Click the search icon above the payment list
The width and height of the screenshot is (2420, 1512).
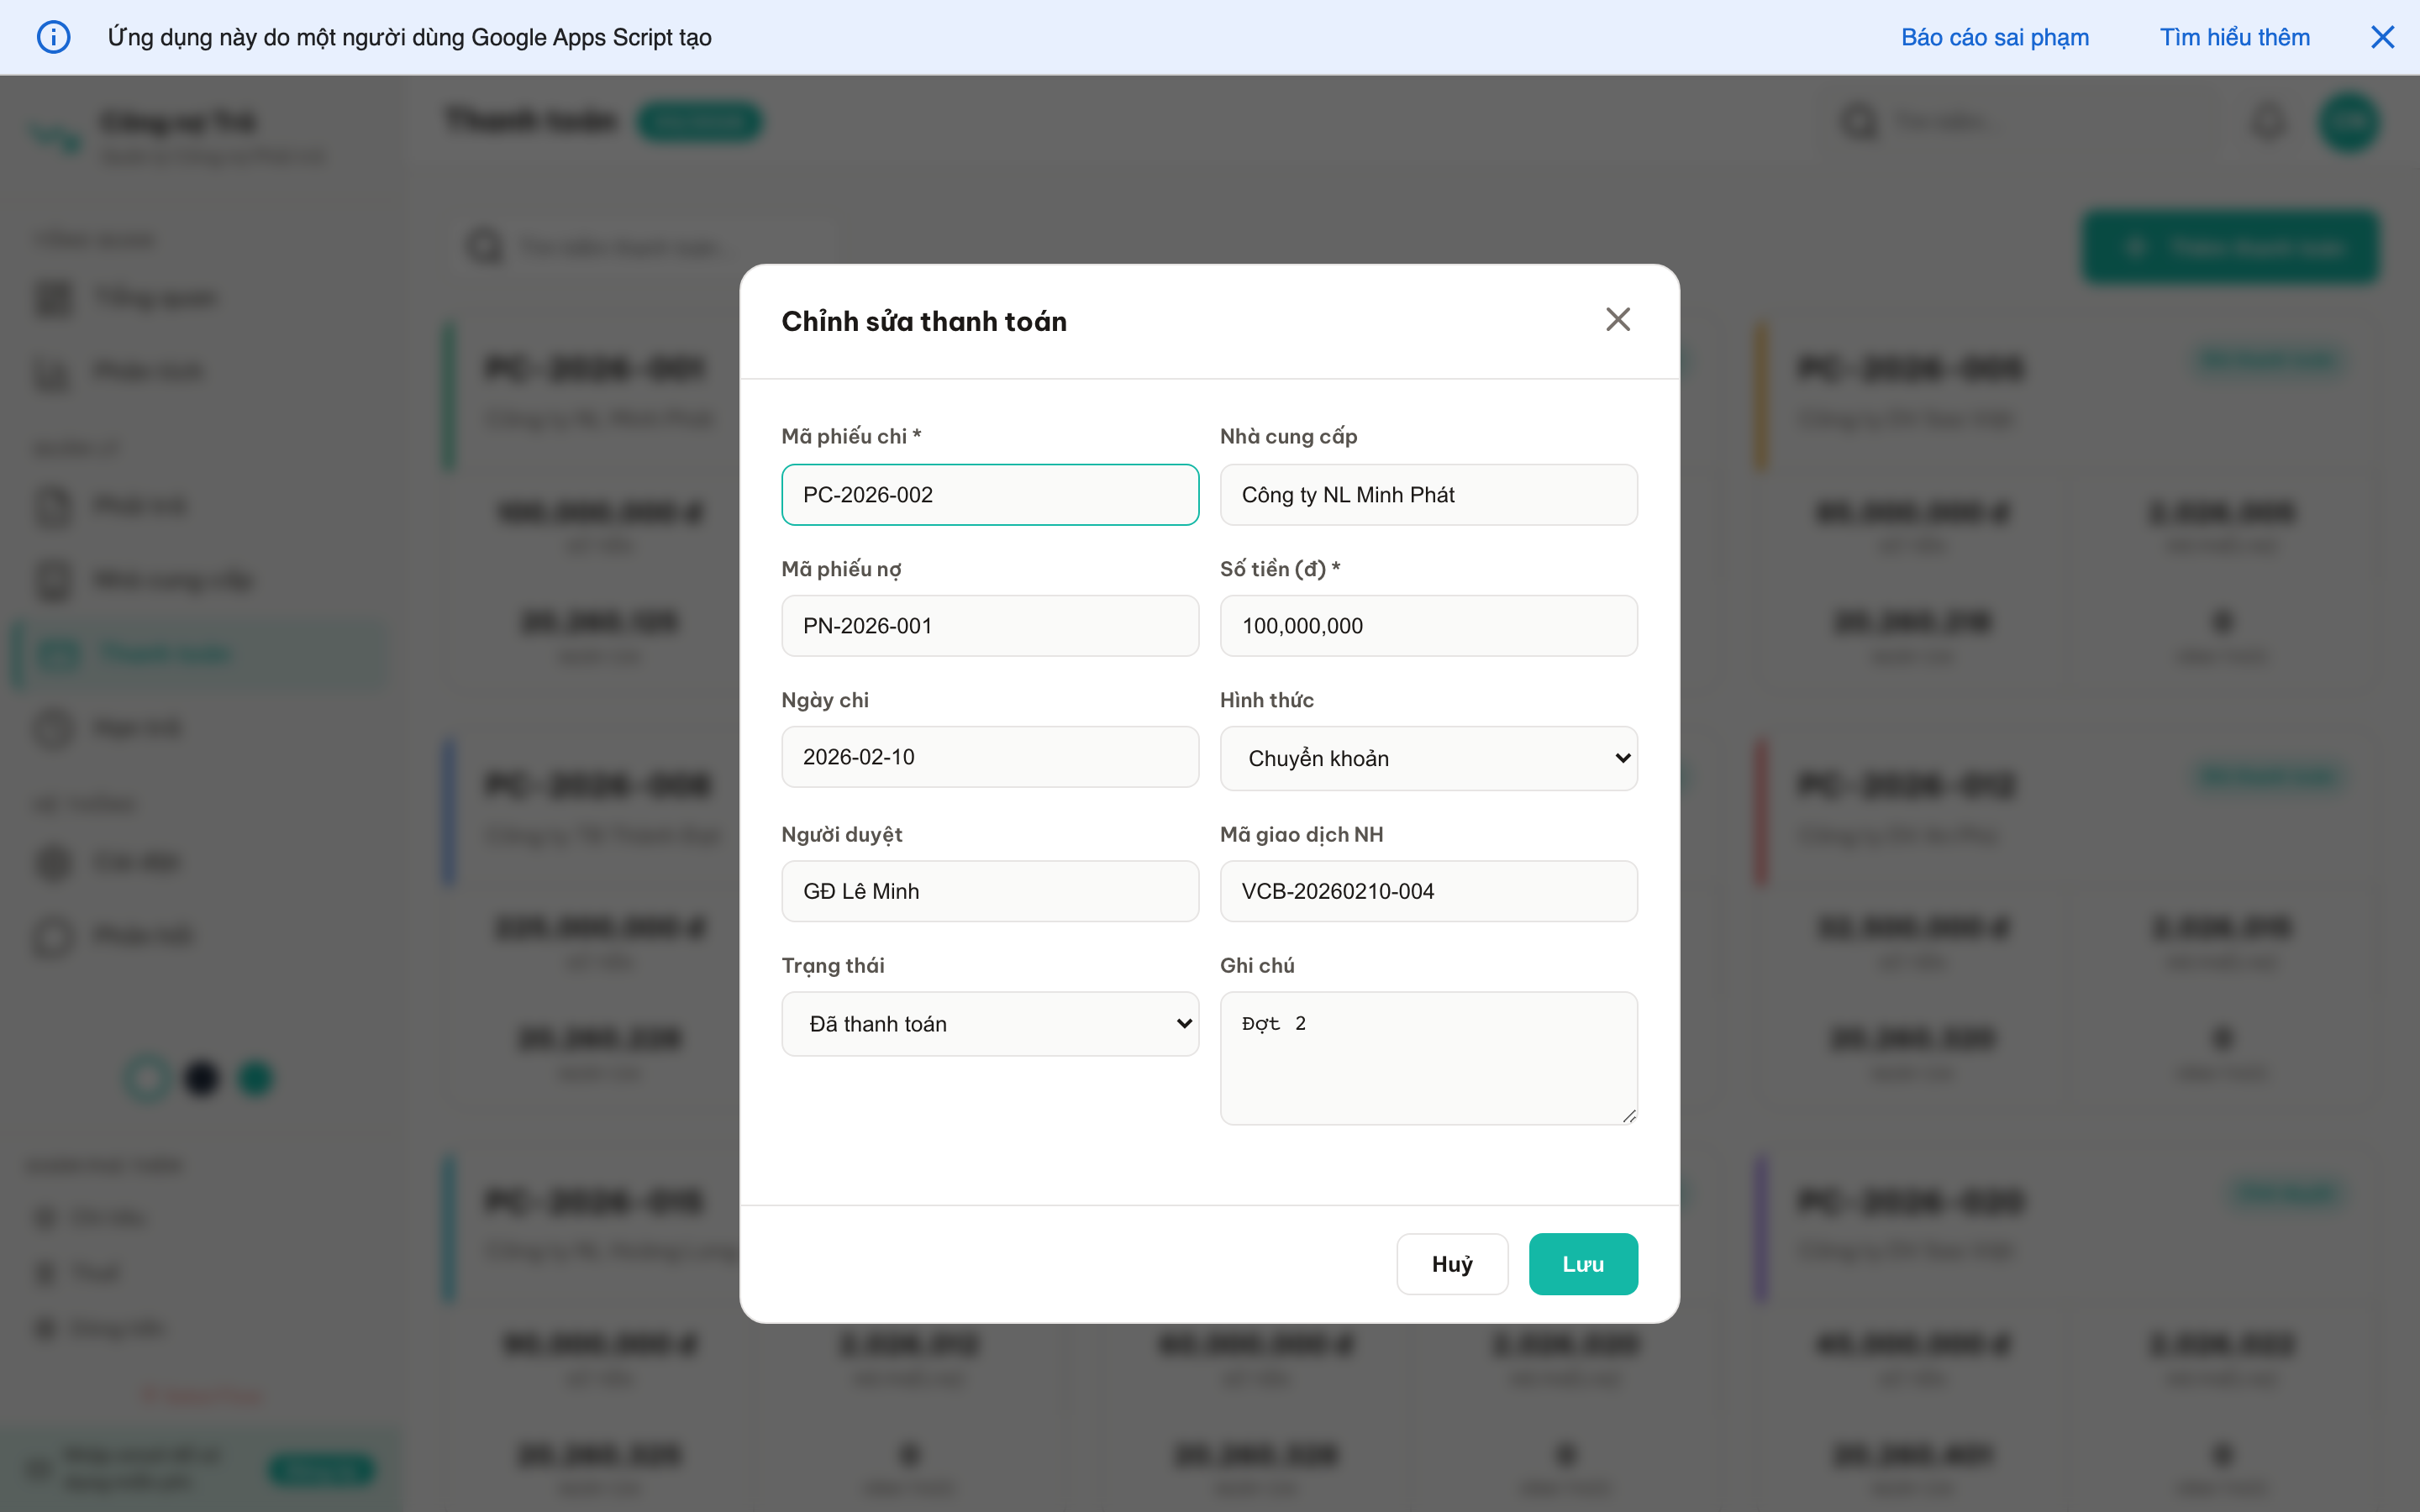[484, 246]
